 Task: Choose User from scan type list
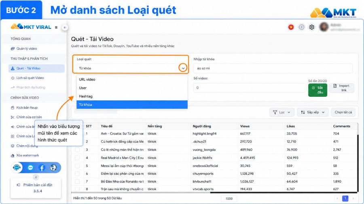click(x=132, y=88)
